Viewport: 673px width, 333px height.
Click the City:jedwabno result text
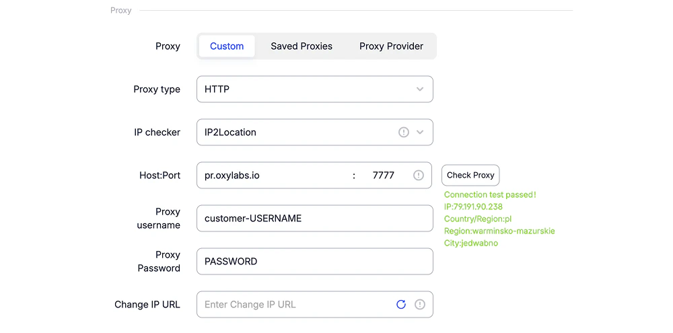[x=471, y=243]
